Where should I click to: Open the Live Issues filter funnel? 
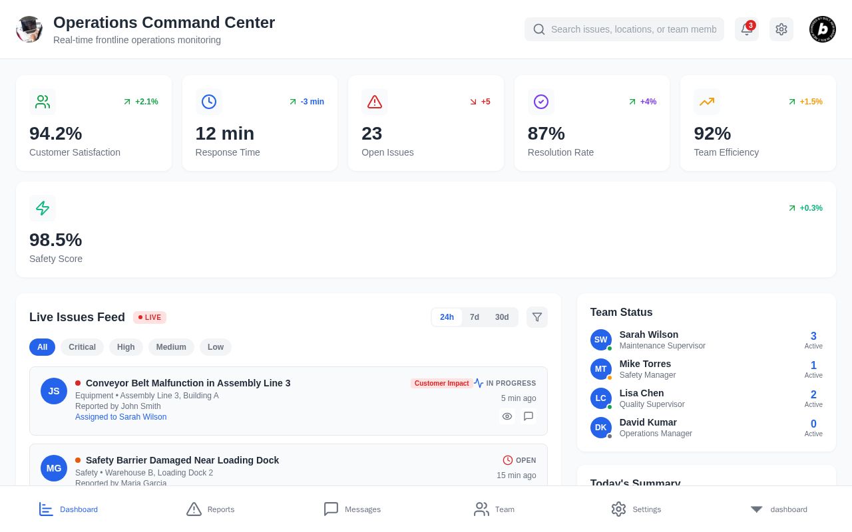[537, 317]
